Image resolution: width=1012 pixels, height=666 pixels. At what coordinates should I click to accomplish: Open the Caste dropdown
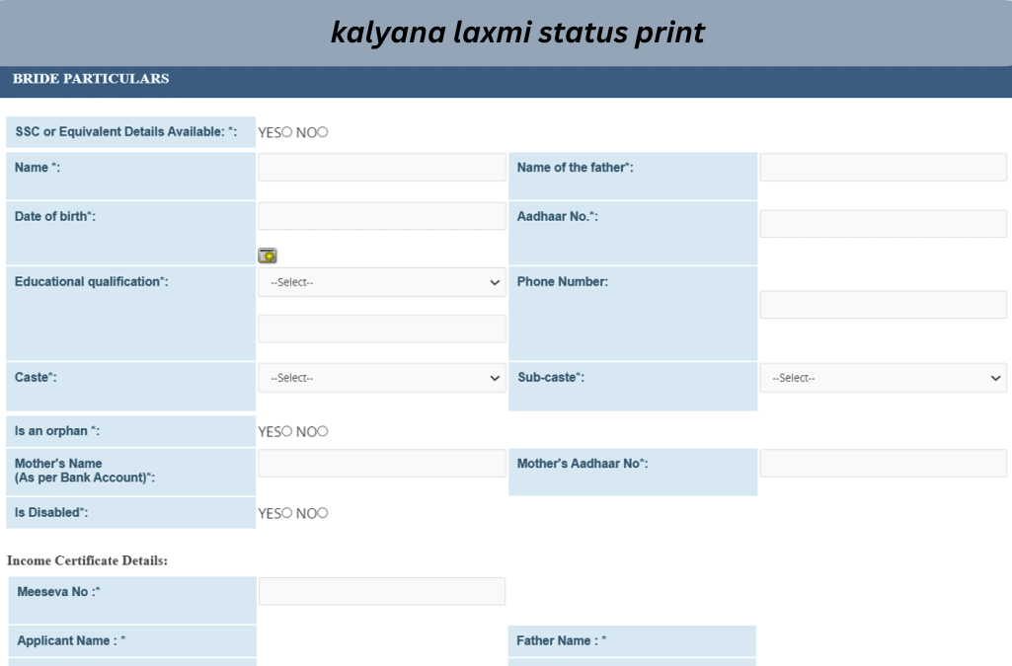tap(381, 378)
